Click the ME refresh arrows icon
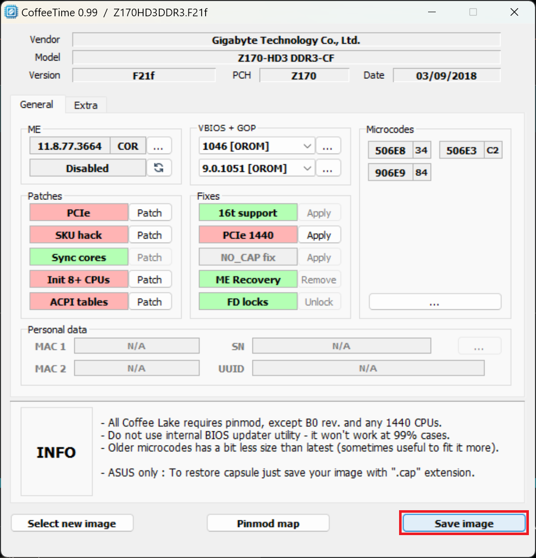Image resolution: width=536 pixels, height=558 pixels. tap(159, 168)
